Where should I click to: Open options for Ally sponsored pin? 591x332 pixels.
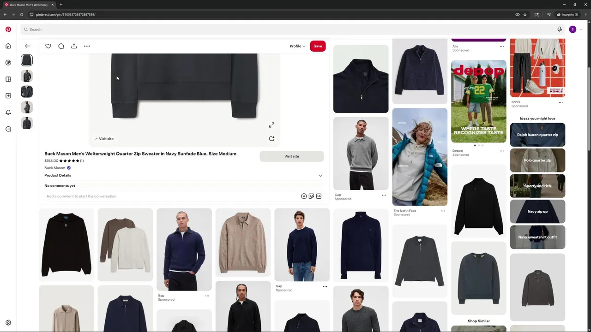click(502, 47)
